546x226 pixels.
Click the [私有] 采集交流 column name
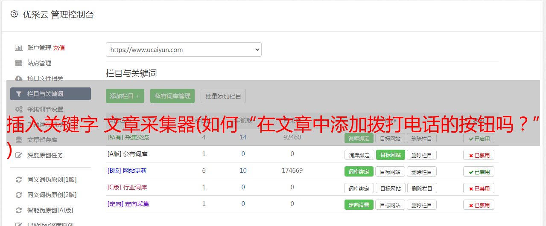(x=128, y=137)
